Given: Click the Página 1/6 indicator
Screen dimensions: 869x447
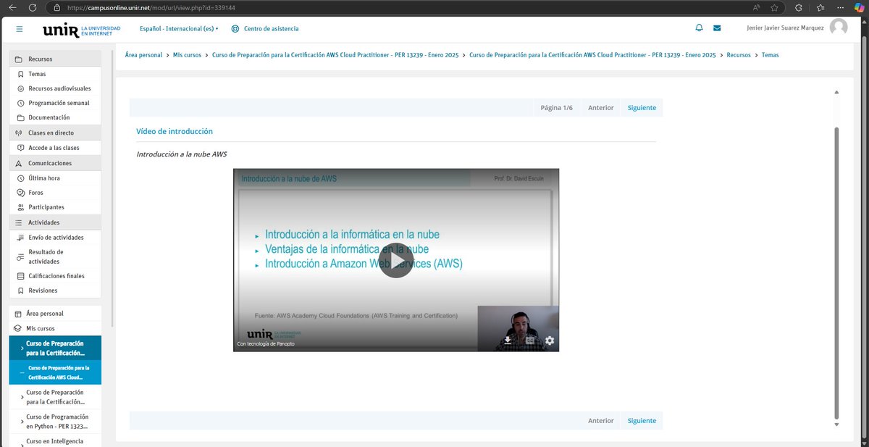Looking at the screenshot, I should (556, 108).
